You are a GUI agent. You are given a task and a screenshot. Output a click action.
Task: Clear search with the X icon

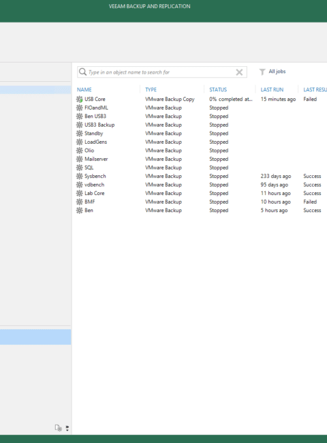239,72
